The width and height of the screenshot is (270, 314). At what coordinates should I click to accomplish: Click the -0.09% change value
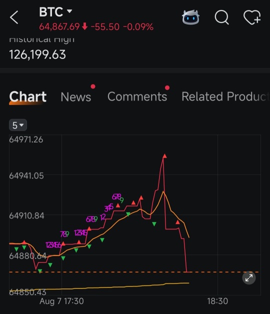click(x=138, y=26)
